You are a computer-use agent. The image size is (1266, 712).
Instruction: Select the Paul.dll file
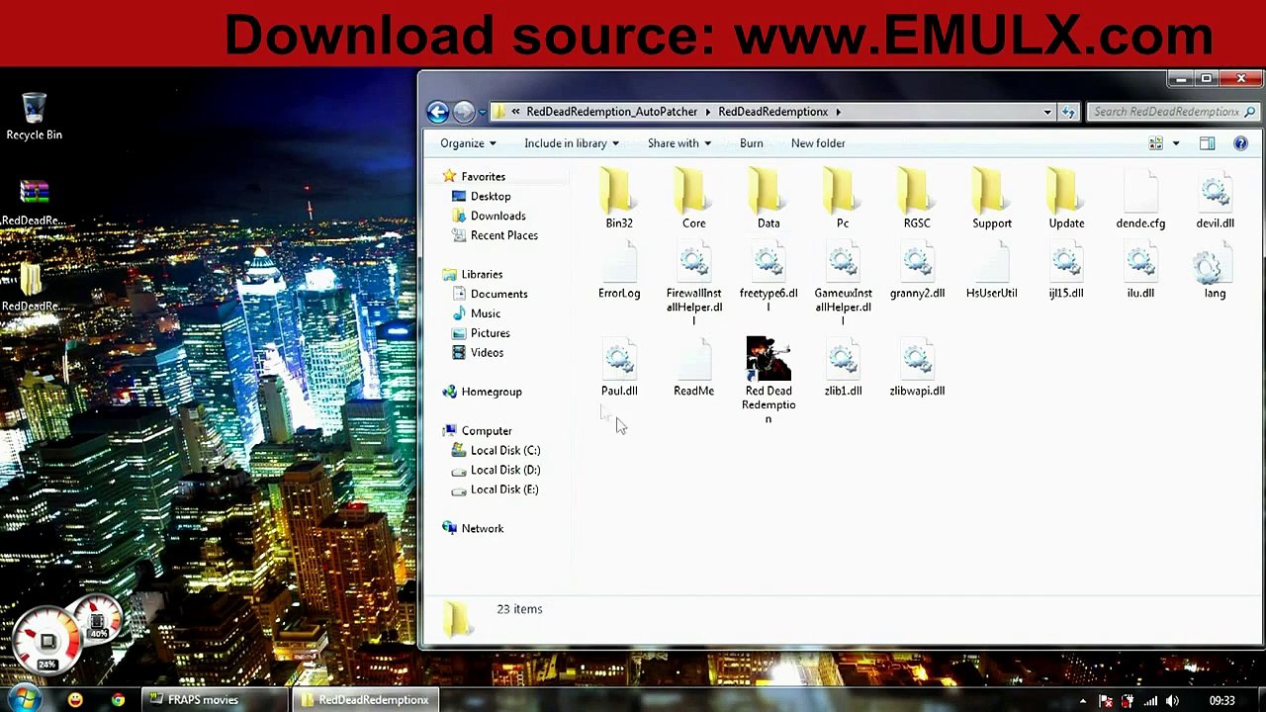[x=619, y=368]
